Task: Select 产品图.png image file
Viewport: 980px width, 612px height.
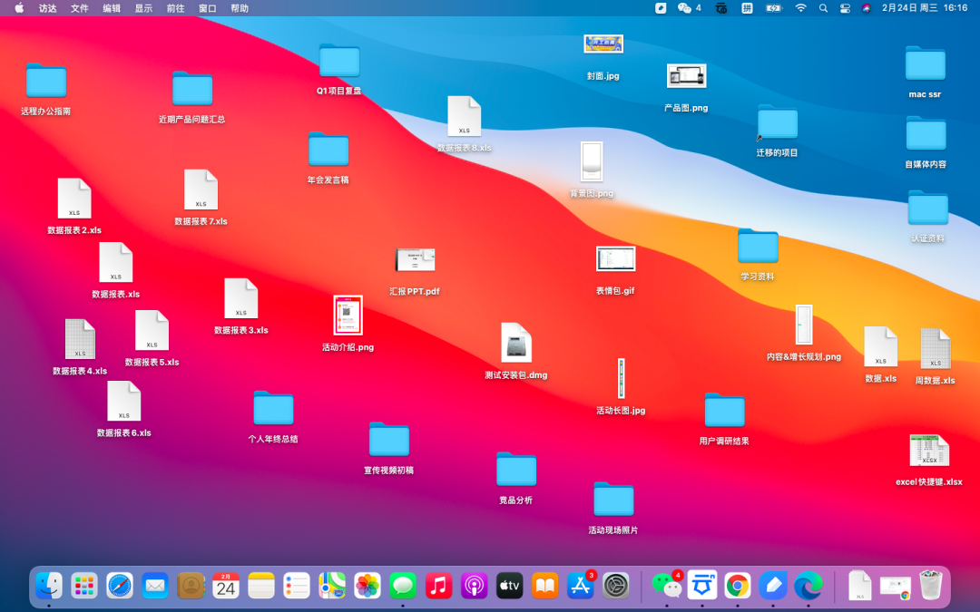Action: pos(686,87)
